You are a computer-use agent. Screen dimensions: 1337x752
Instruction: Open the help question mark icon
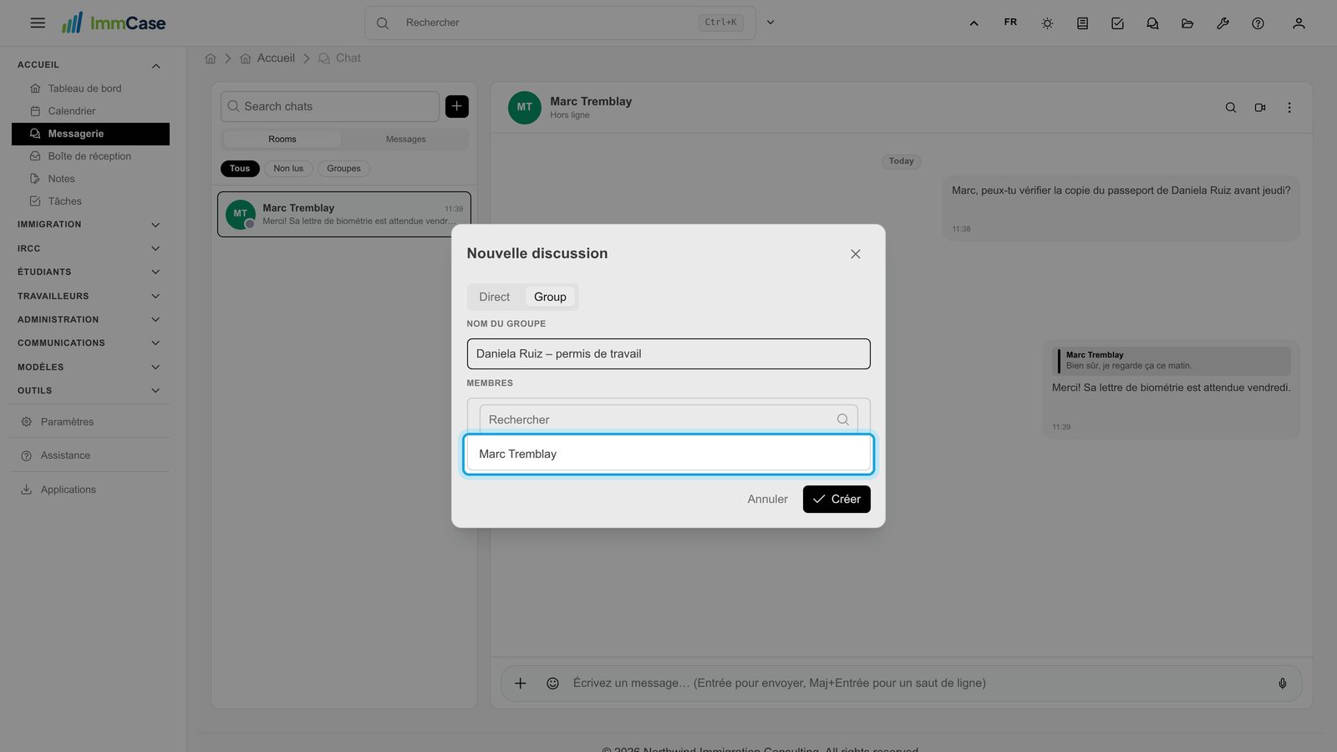pyautogui.click(x=1258, y=23)
